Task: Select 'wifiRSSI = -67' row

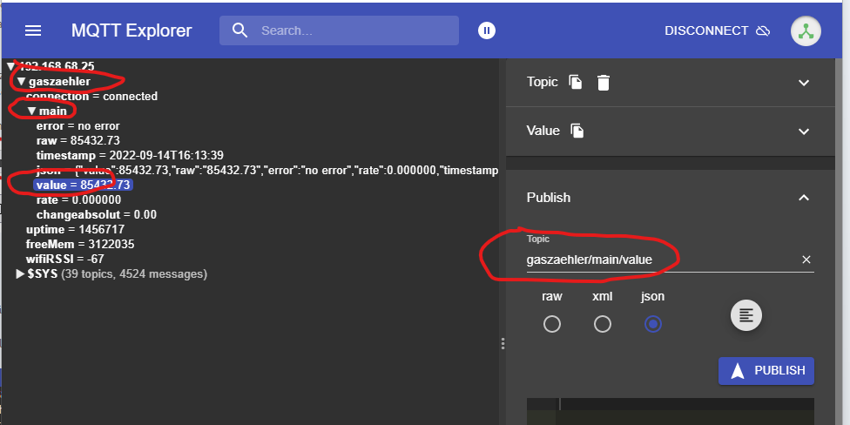Action: 64,260
